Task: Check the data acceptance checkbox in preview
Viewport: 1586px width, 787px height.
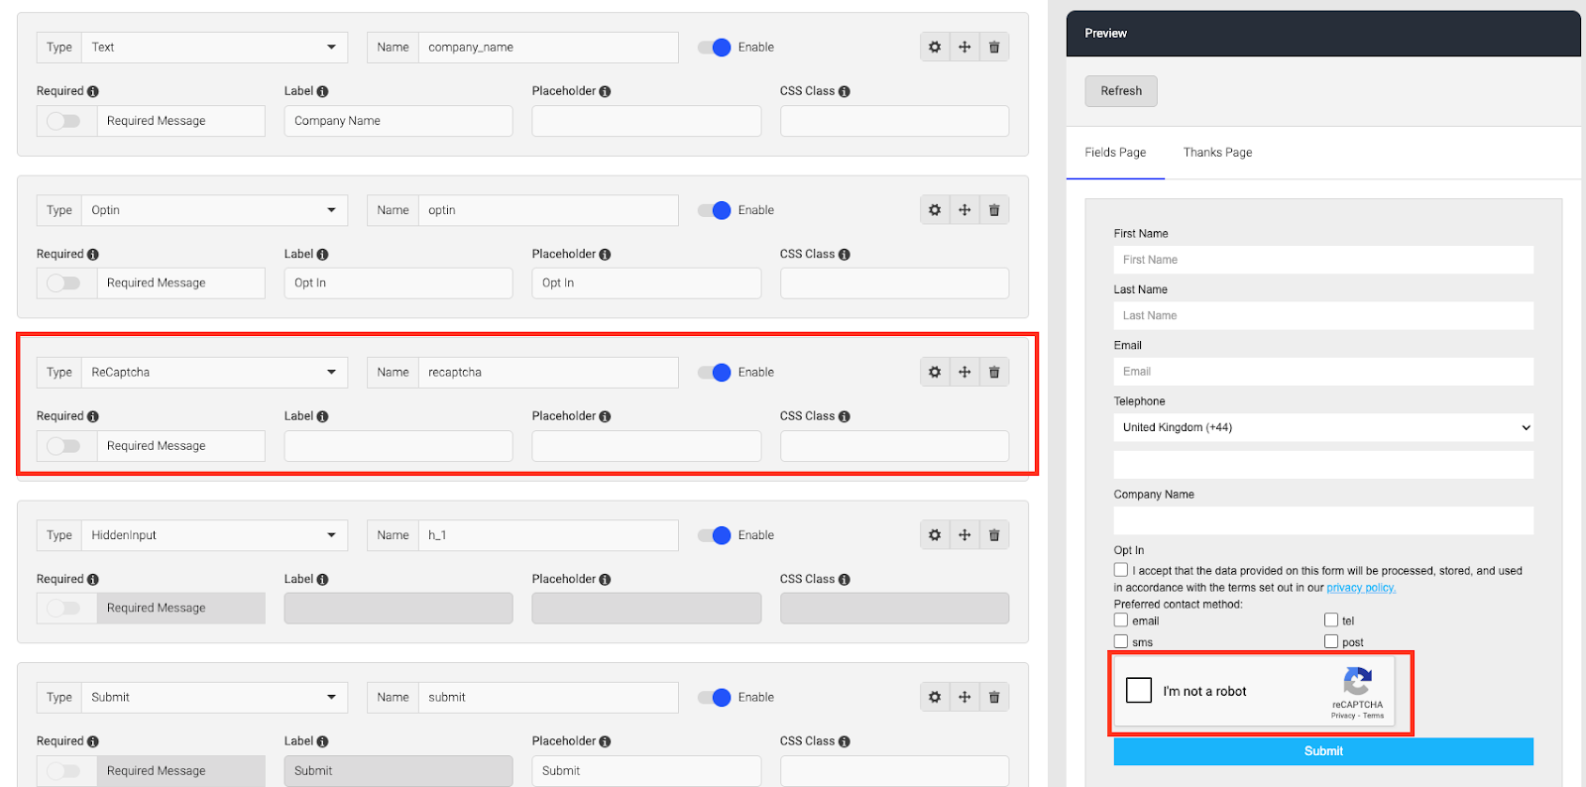Action: (x=1121, y=570)
